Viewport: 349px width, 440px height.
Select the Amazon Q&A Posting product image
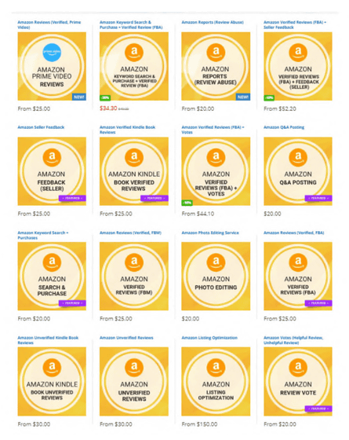click(x=298, y=171)
